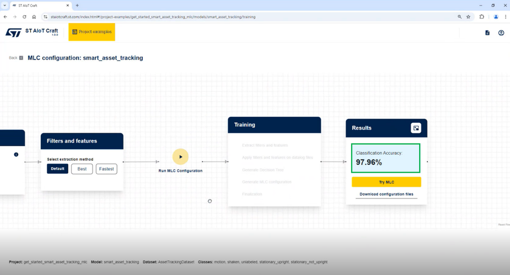Click the Try MLC button
The image size is (510, 275).
(x=386, y=182)
